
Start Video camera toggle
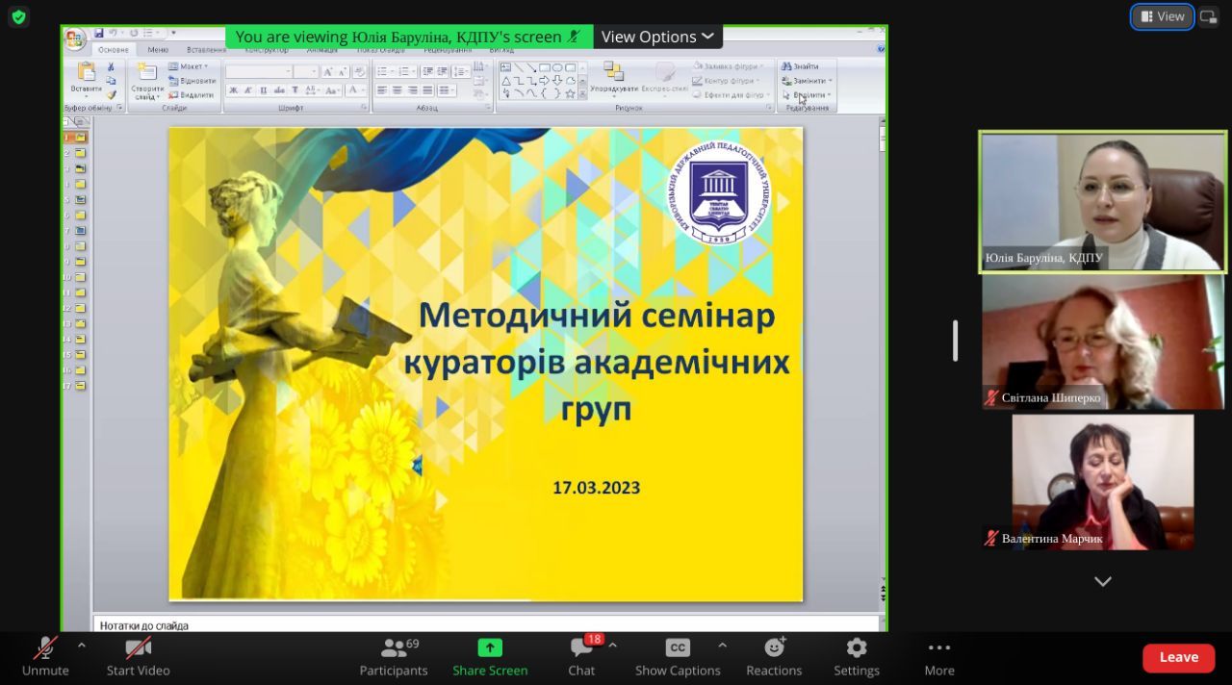click(x=138, y=657)
